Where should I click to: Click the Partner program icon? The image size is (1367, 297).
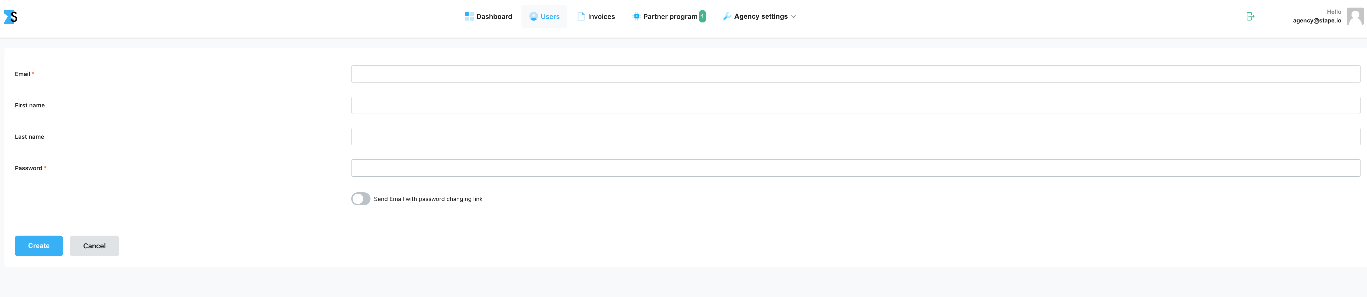(x=636, y=16)
